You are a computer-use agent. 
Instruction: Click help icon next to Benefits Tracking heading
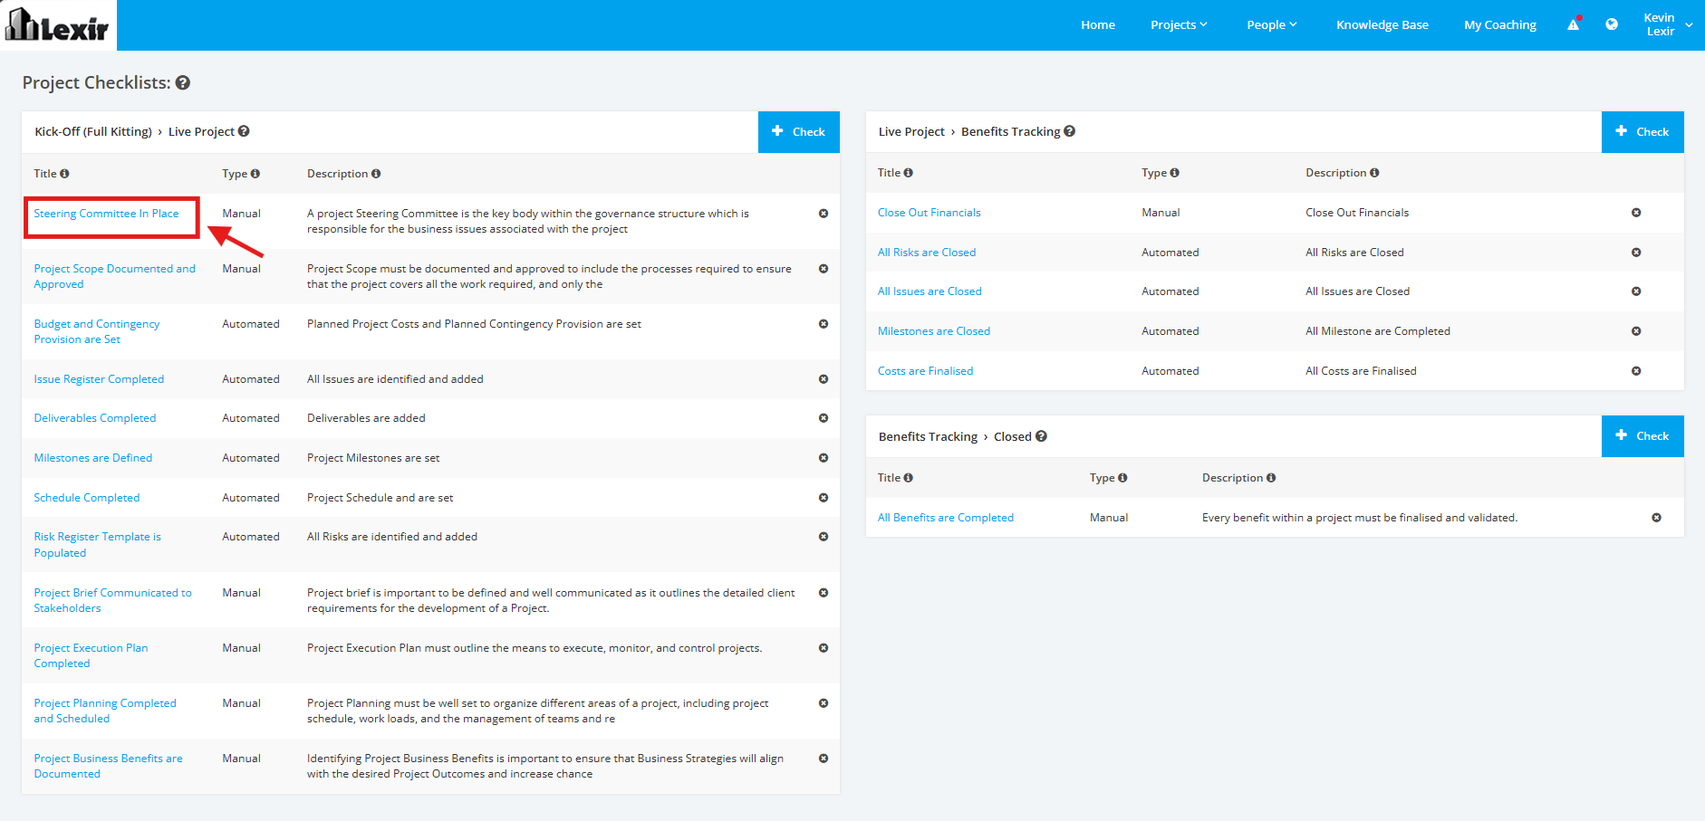coord(1070,131)
